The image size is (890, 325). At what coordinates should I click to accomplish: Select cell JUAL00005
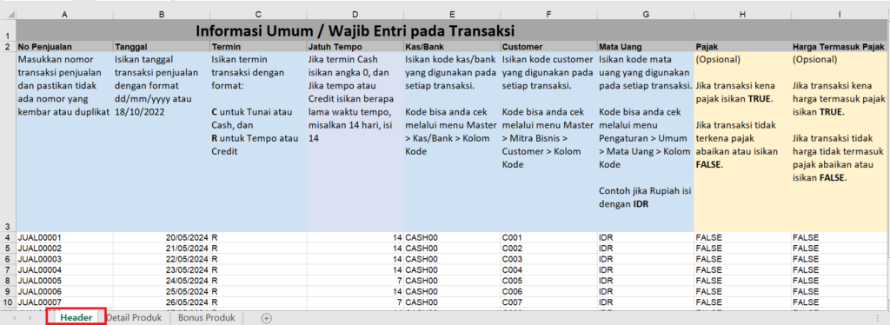[64, 281]
